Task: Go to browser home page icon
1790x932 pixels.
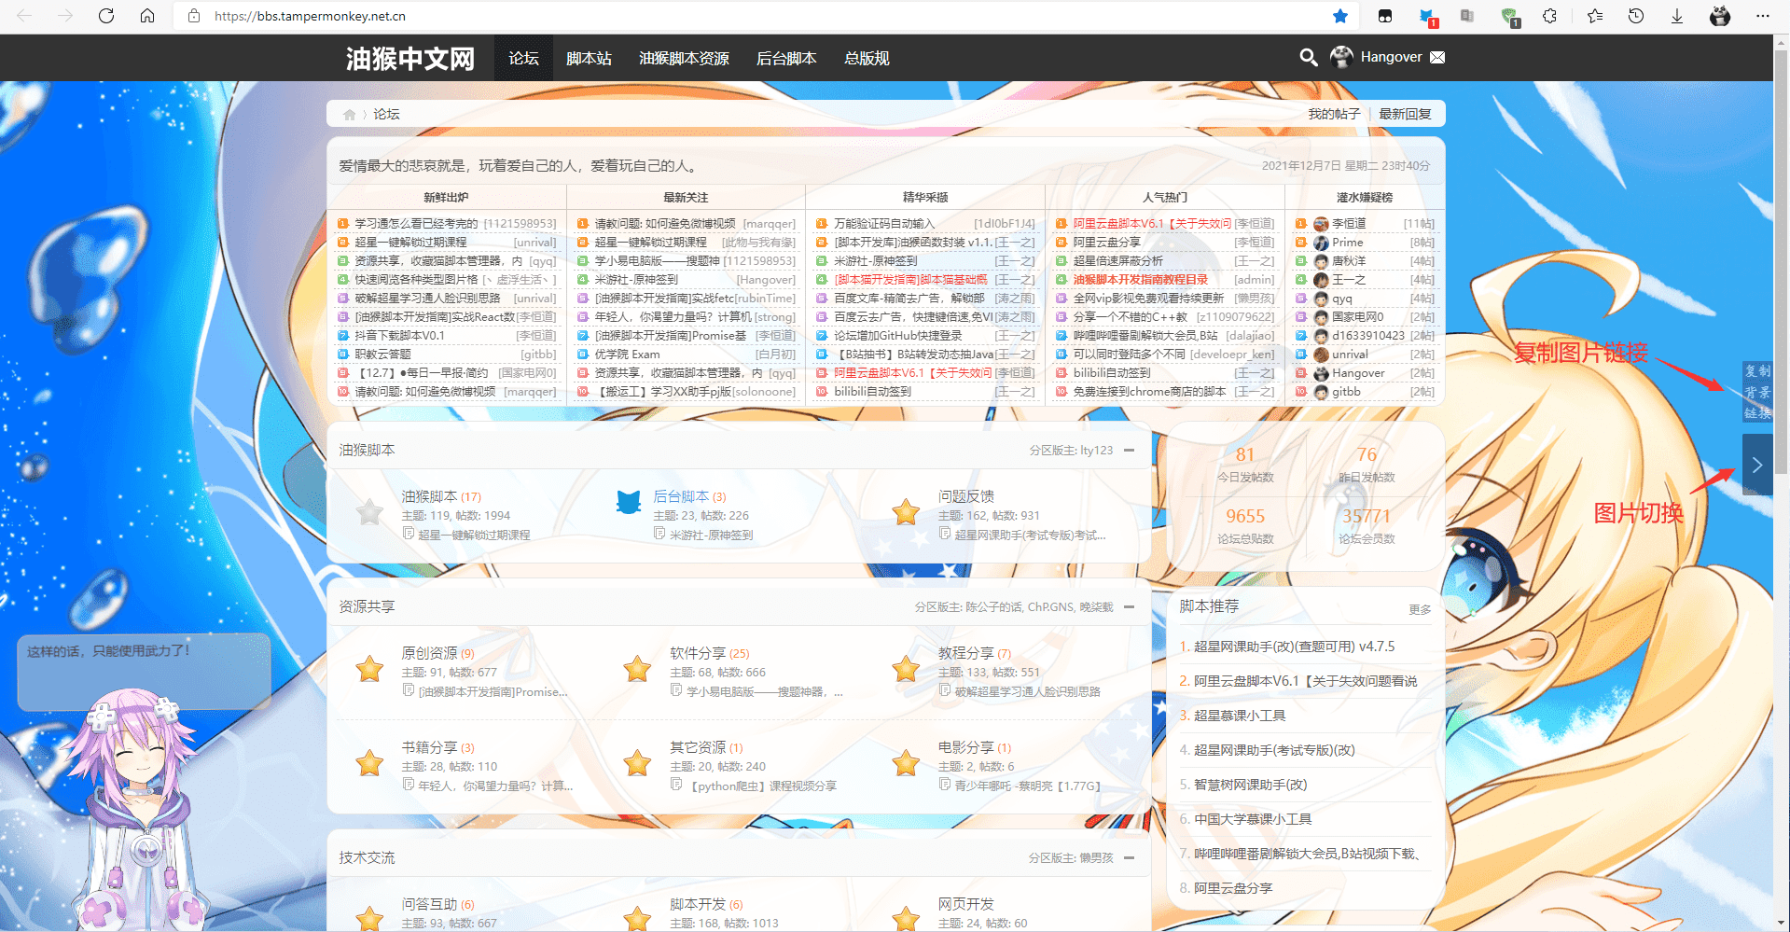Action: tap(147, 16)
